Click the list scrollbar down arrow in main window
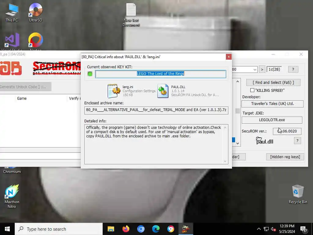Screen dimensions: 313x235 tap(238, 143)
